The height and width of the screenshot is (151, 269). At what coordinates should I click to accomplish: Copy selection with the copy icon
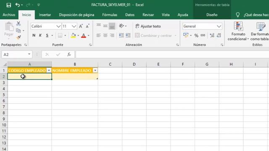pos(18,31)
